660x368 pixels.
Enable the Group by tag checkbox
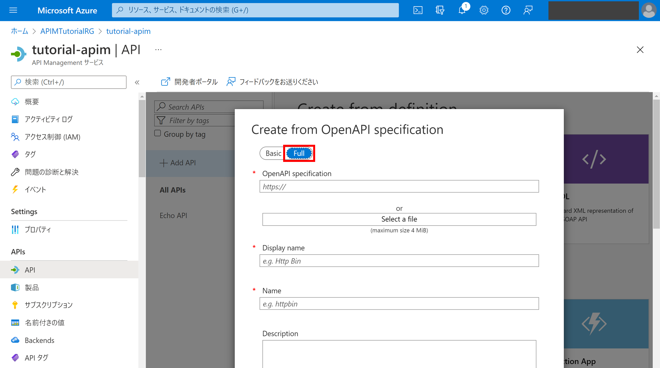(157, 133)
